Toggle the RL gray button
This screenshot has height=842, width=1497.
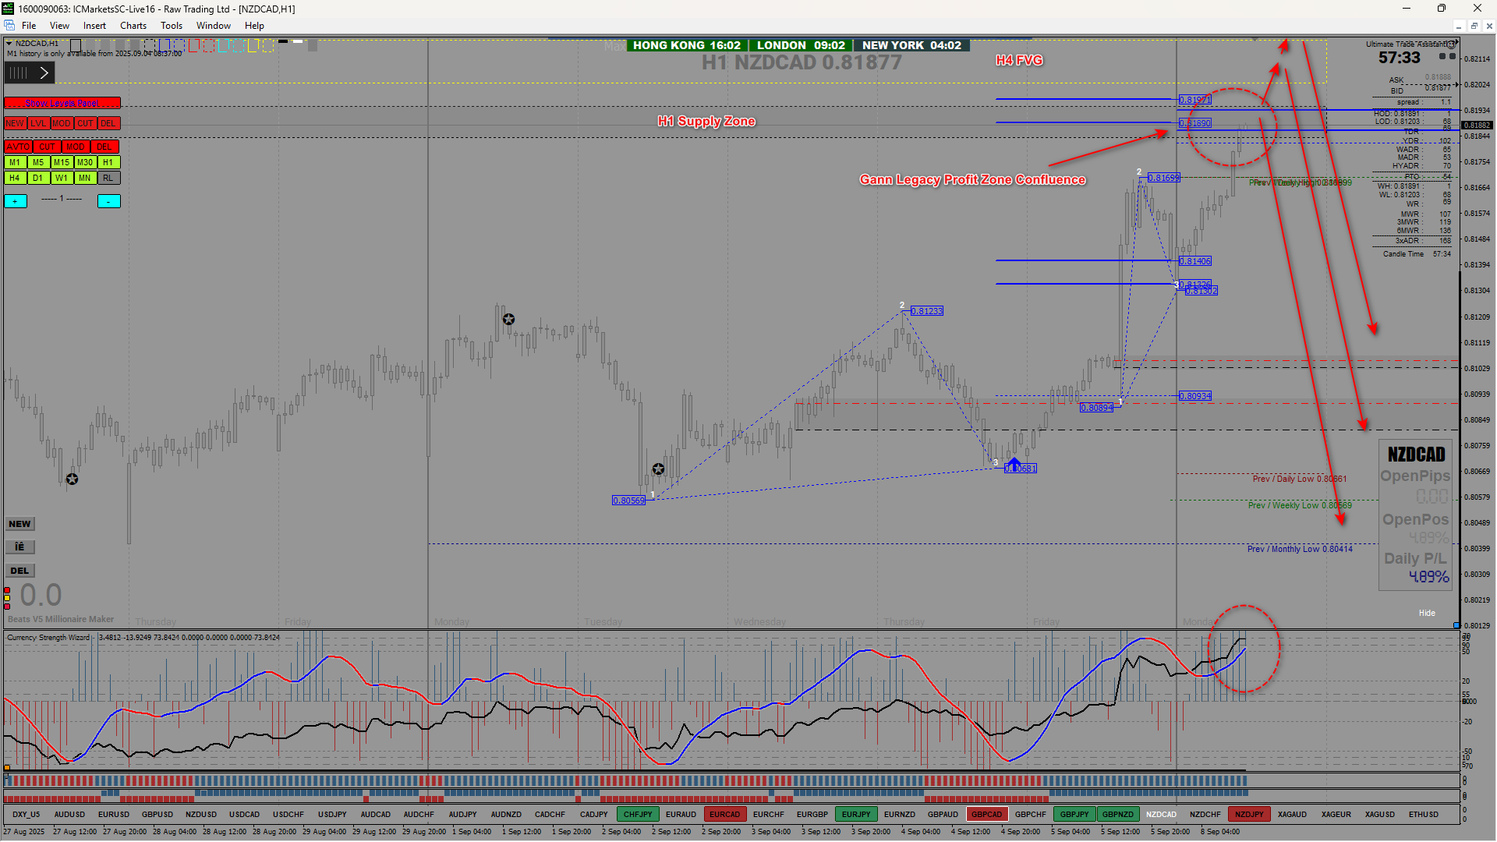(108, 178)
